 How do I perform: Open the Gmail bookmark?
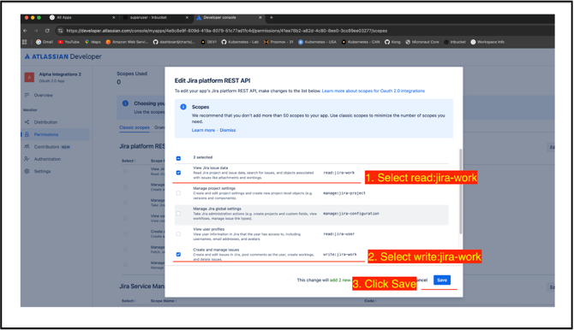[x=45, y=42]
